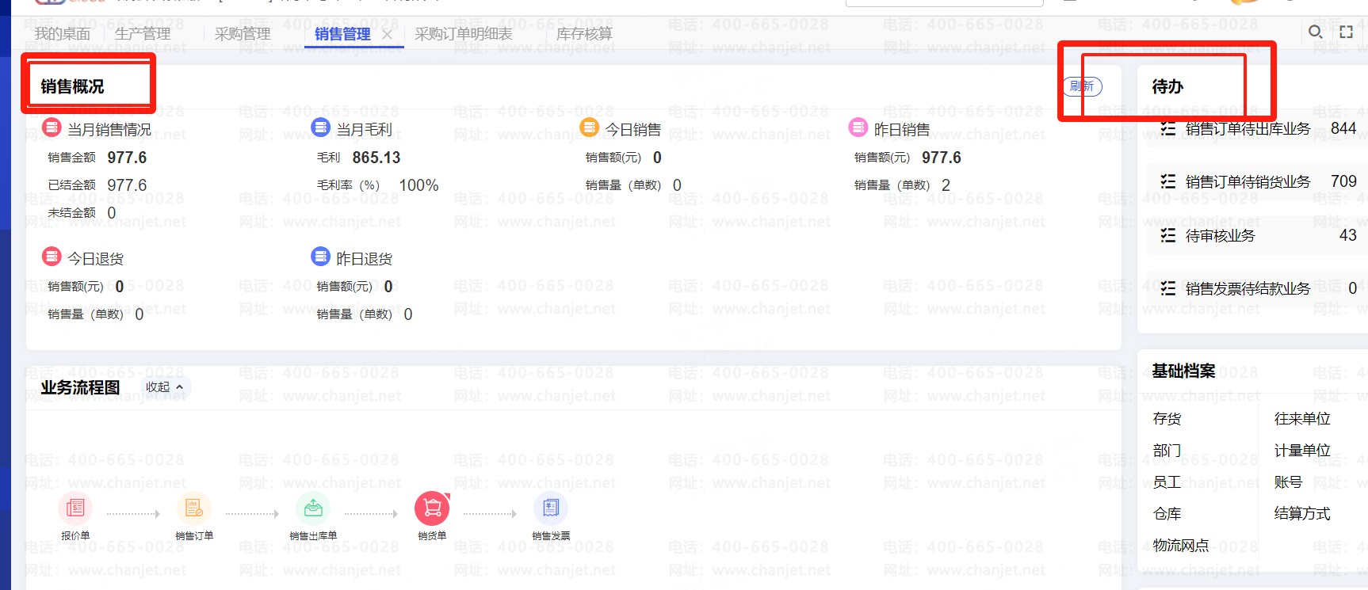Click the red icon beside 今日退货
This screenshot has width=1368, height=590.
pos(52,256)
